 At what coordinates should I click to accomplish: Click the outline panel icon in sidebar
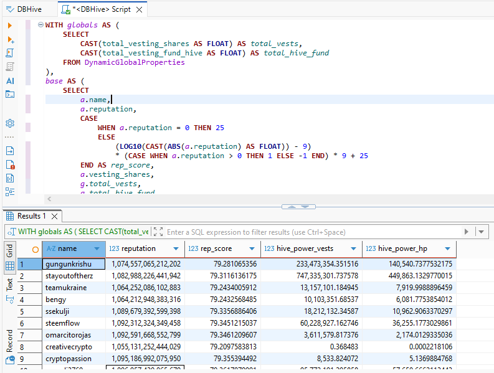[x=10, y=192]
